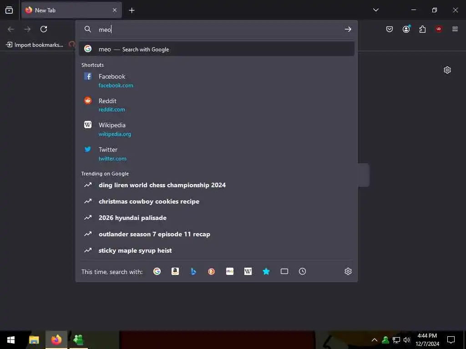The image size is (466, 349).
Task: Open File Explorer from taskbar
Action: click(x=34, y=340)
